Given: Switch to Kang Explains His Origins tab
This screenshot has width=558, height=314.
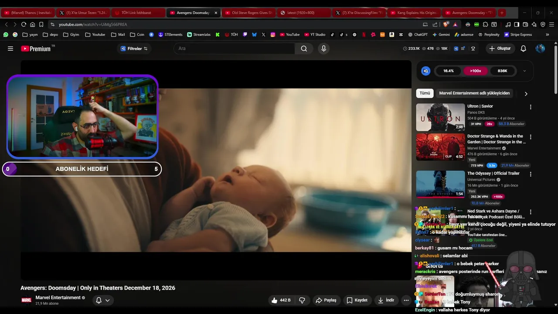Looking at the screenshot, I should (x=413, y=13).
